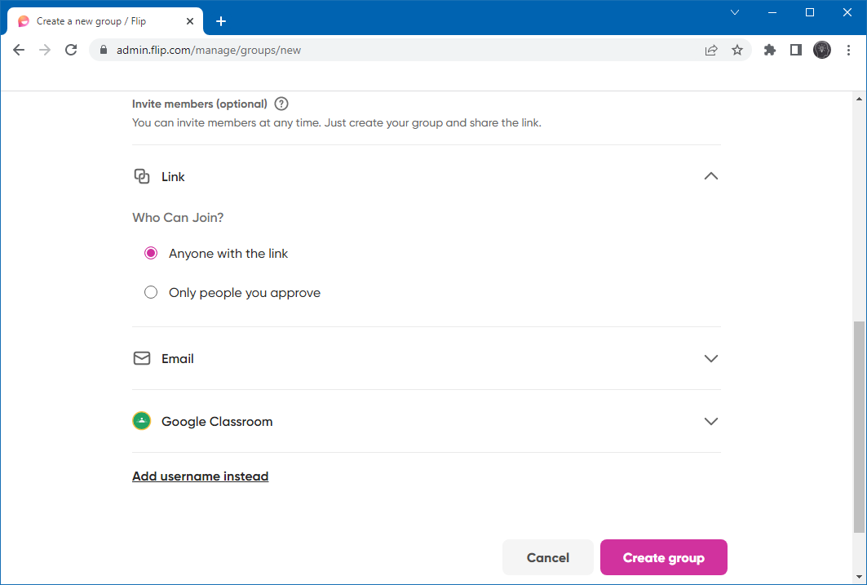
Task: Click the help question mark beside Invite members
Action: click(x=281, y=104)
